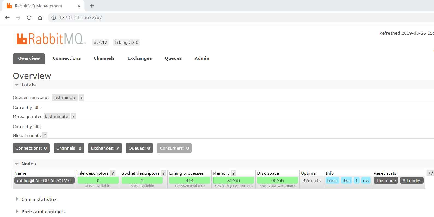Click the address bar URL field
Screen dimensions: 434x217
240,17
